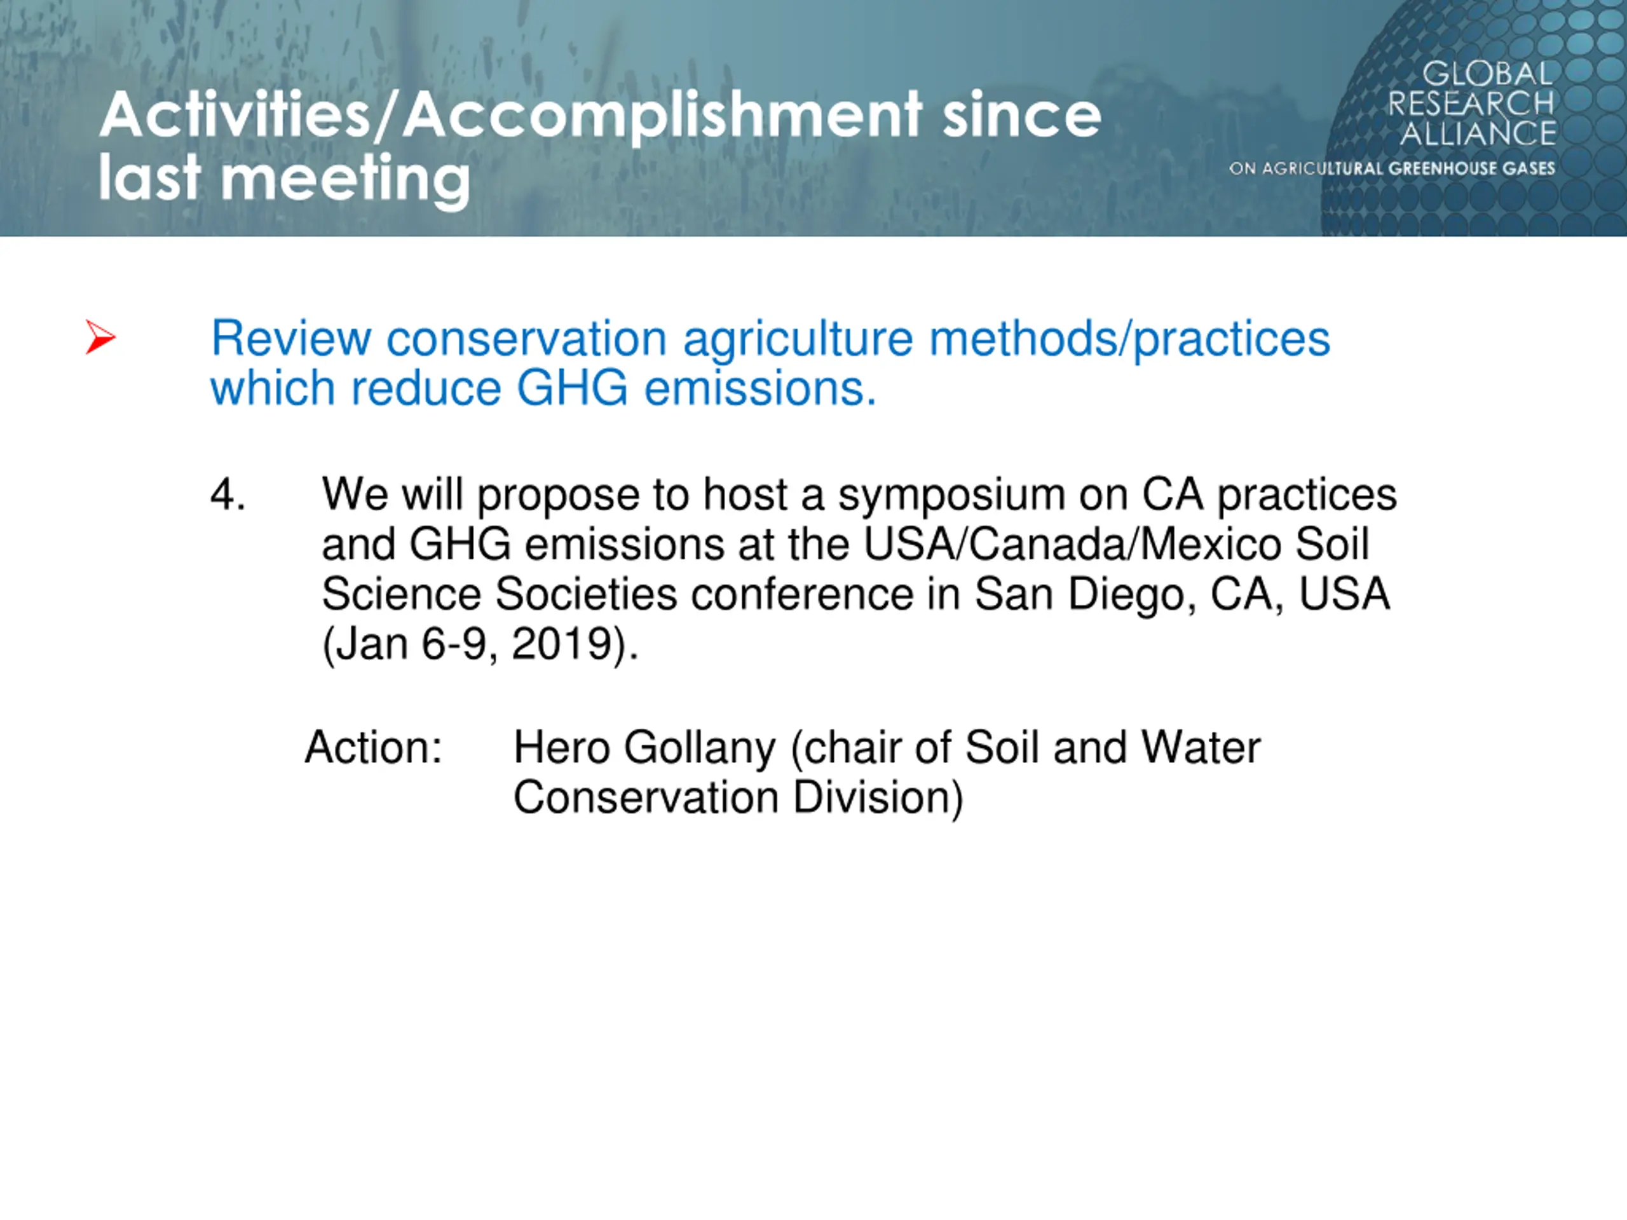1627x1220 pixels.
Task: Click the word 'GLOBAL' in logo
Action: (1487, 74)
